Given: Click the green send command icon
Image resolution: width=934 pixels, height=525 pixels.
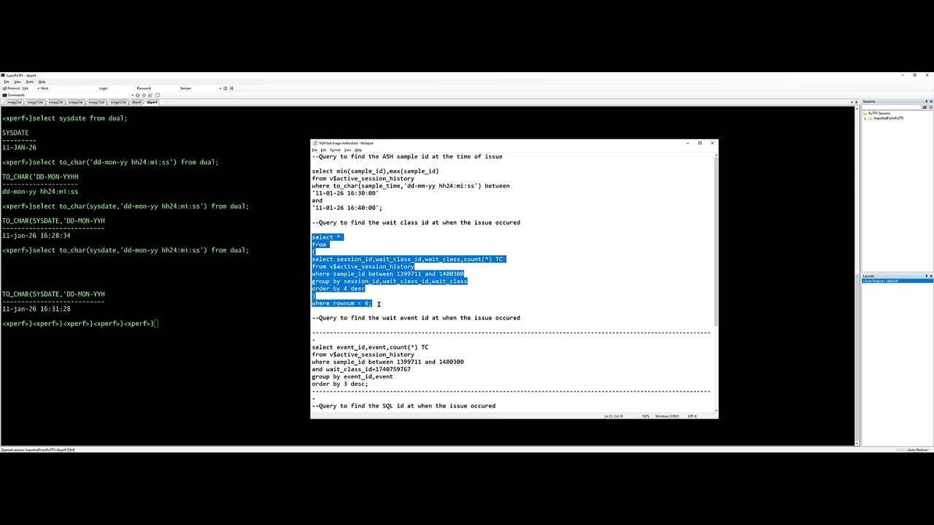Looking at the screenshot, I should (138, 96).
